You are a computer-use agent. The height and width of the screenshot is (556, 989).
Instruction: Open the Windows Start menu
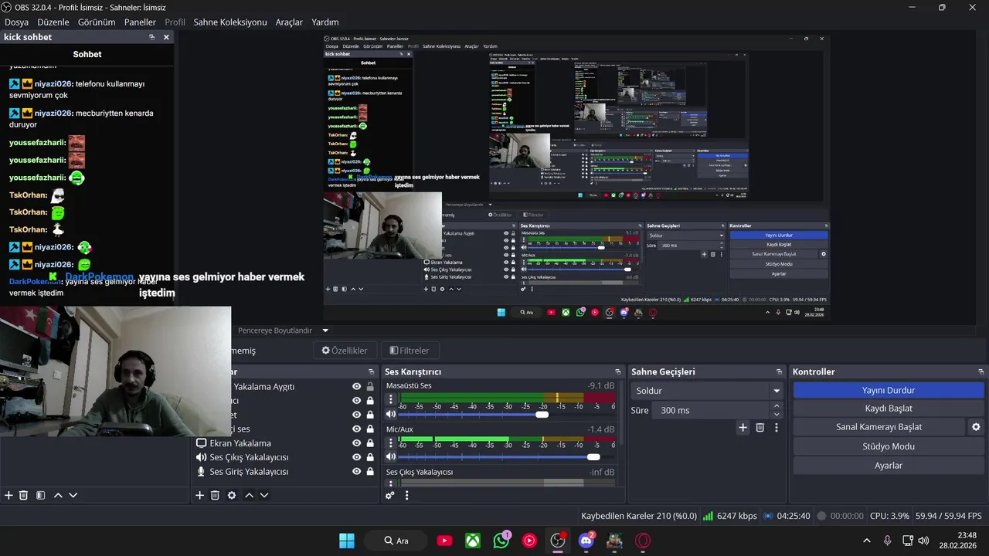click(x=347, y=541)
